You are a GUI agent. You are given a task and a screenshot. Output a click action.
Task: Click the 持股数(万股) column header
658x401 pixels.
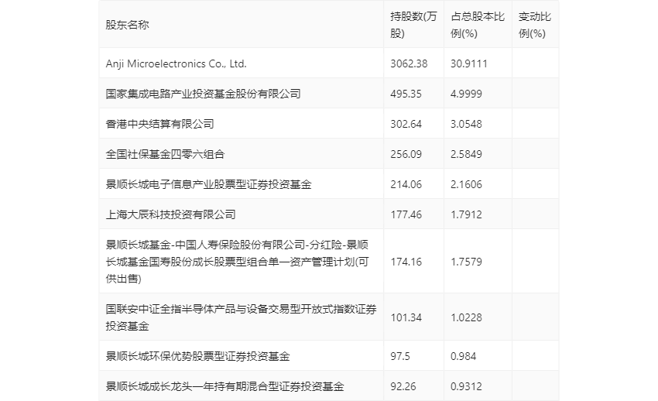(413, 26)
